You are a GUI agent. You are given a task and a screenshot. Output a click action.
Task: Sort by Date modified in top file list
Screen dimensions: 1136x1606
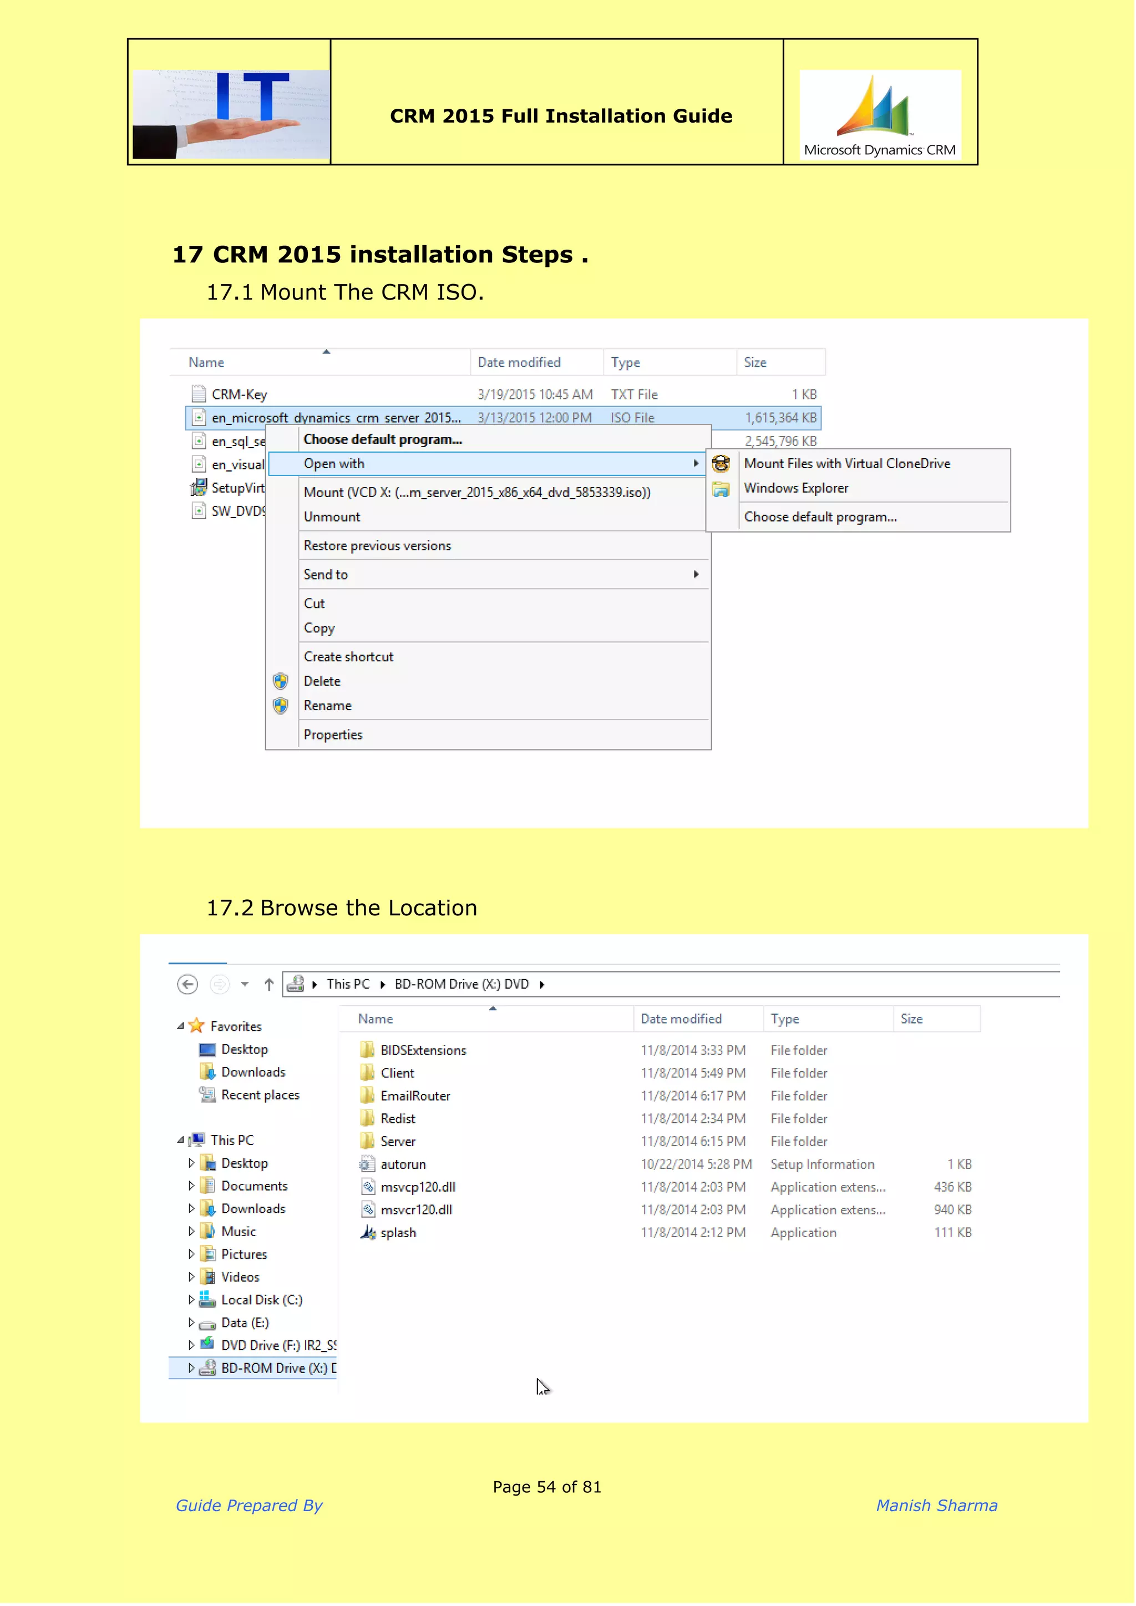[x=537, y=363]
